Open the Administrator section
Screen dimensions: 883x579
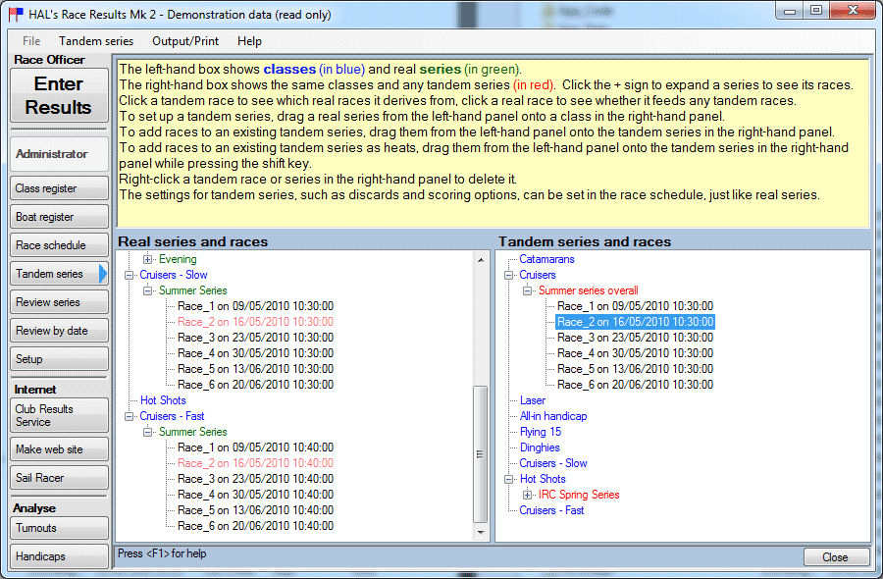(59, 154)
